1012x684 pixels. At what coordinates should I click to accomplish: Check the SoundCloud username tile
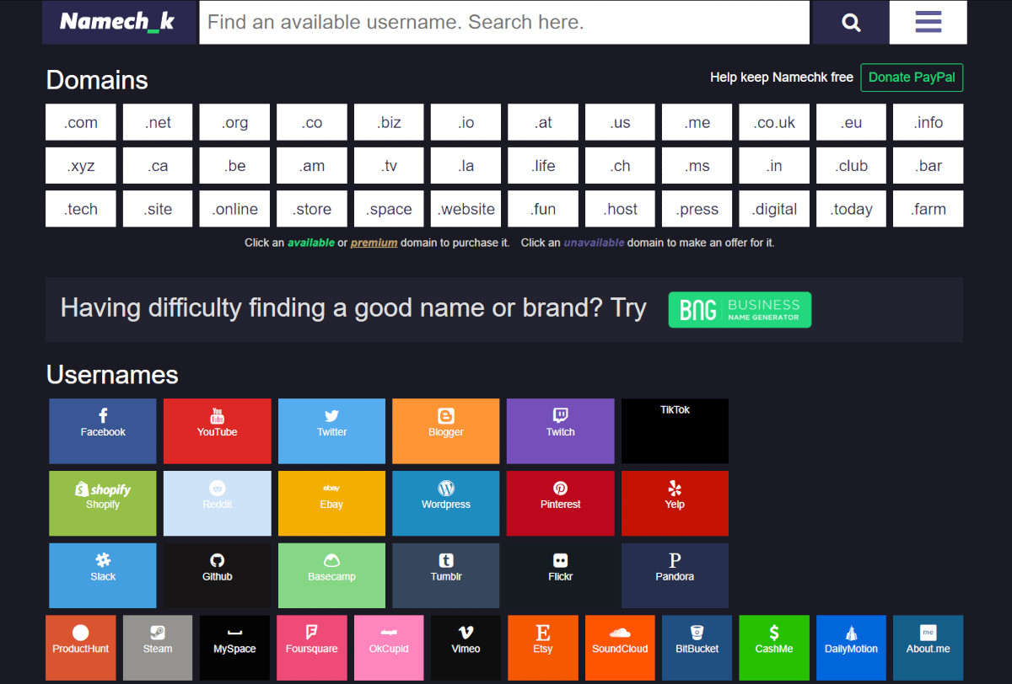[620, 647]
